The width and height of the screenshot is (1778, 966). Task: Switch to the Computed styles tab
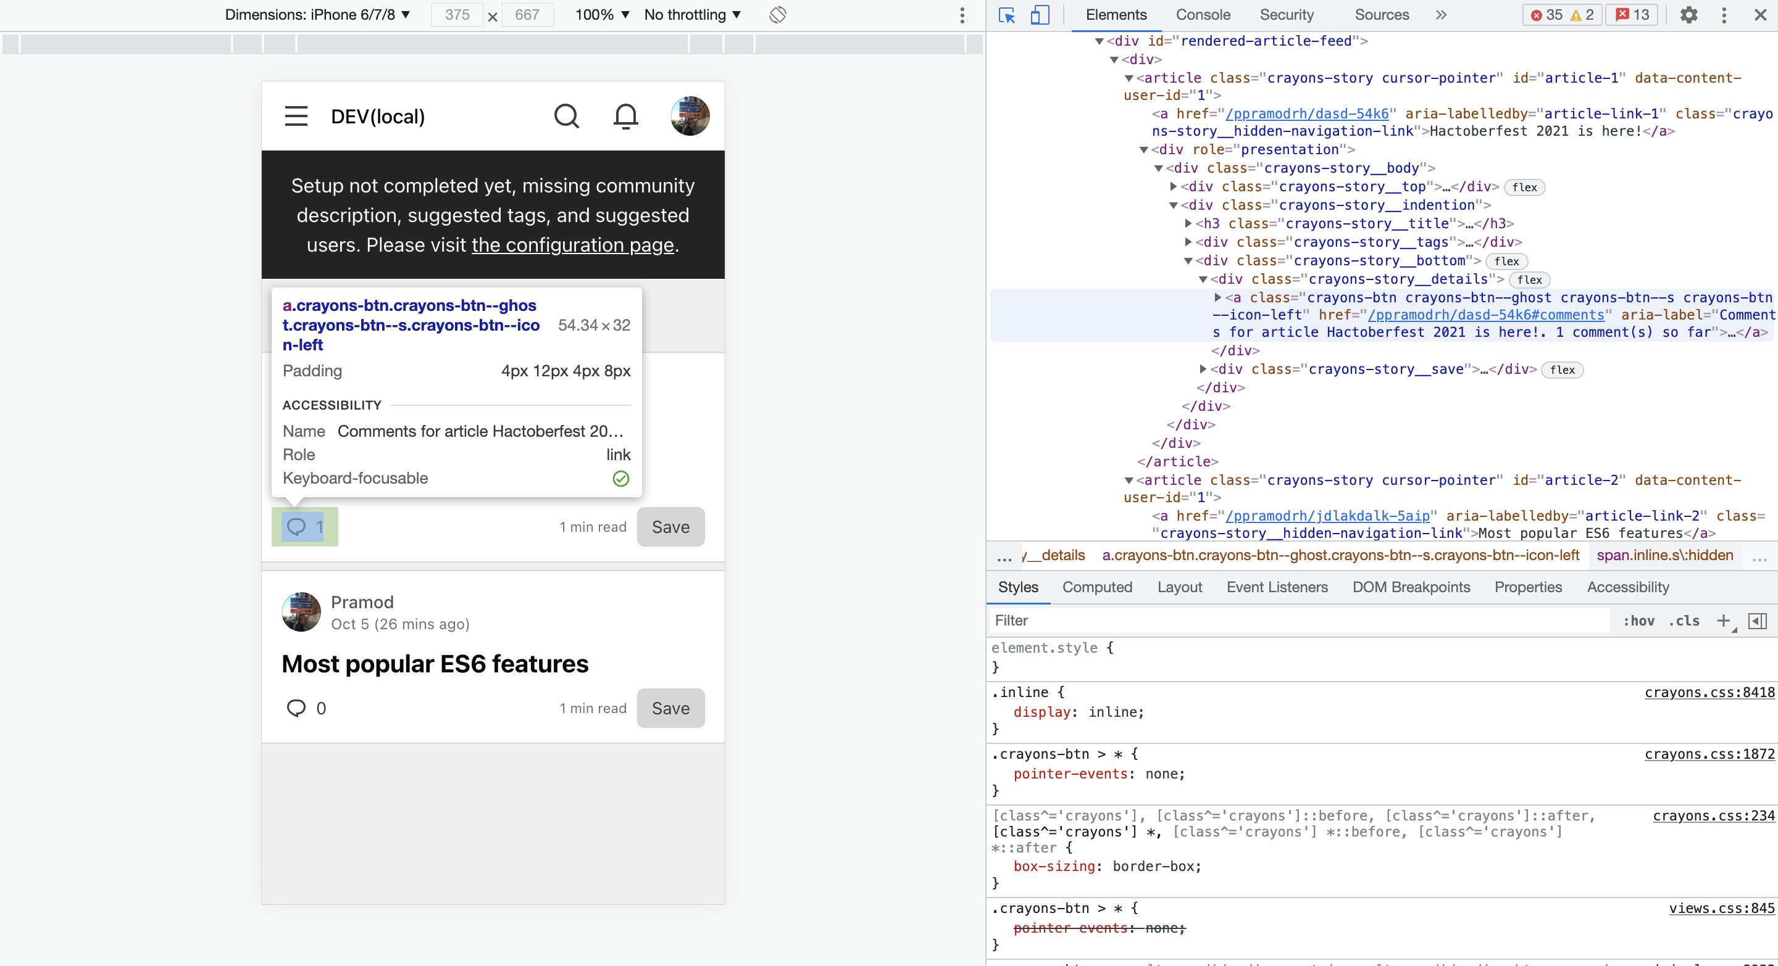pos(1097,587)
